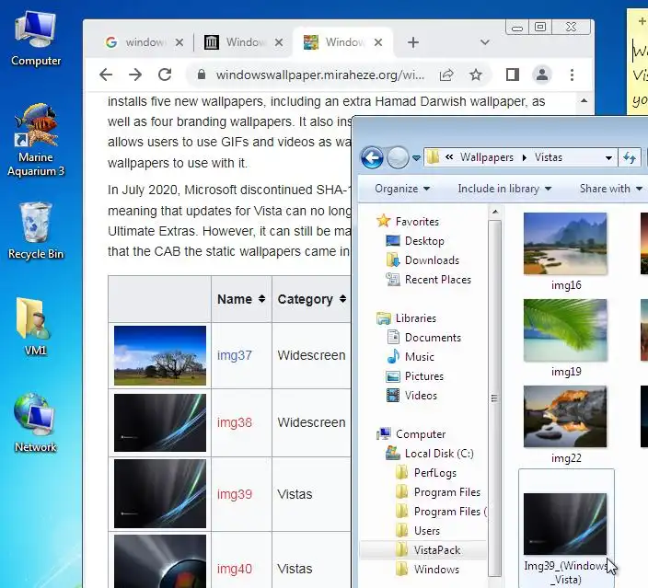Click the Vistas breadcrumb in Explorer
Image resolution: width=648 pixels, height=588 pixels.
[x=549, y=157]
